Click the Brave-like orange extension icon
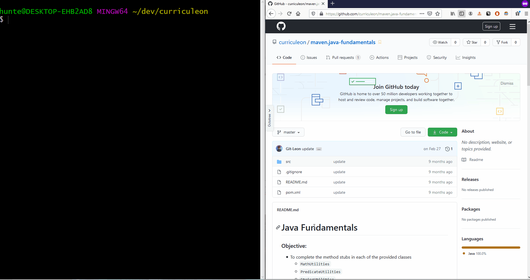This screenshot has width=530, height=280. (x=497, y=14)
